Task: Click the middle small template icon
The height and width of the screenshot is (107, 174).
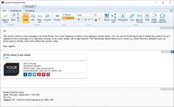Action: tap(19, 18)
